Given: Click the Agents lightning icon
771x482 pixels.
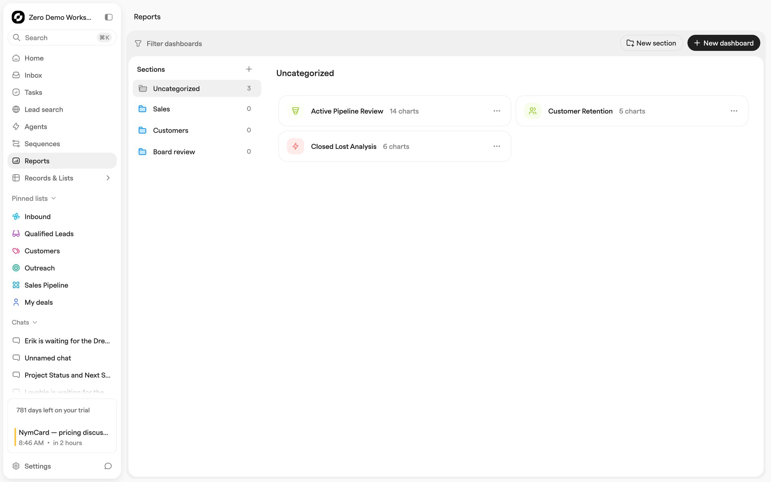Looking at the screenshot, I should [16, 127].
